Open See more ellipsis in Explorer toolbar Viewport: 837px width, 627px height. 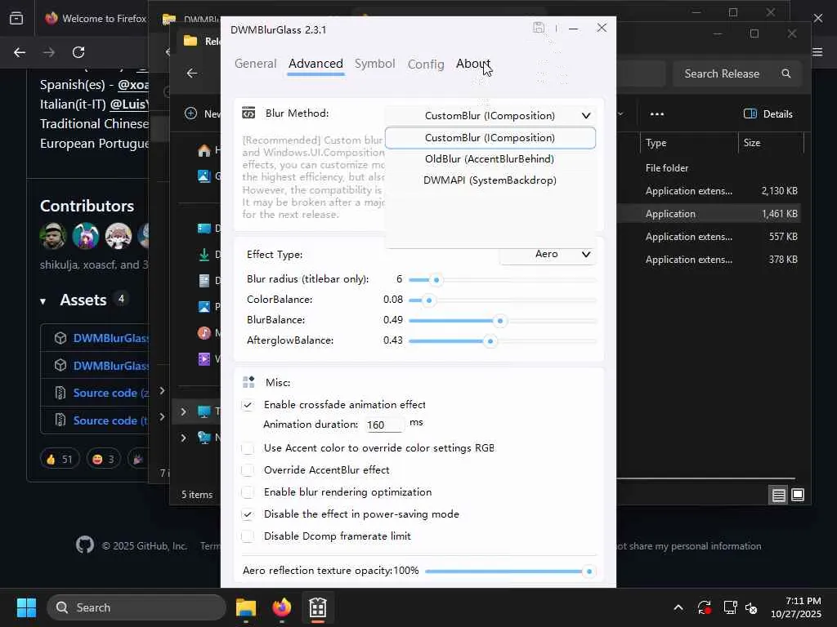tap(657, 114)
